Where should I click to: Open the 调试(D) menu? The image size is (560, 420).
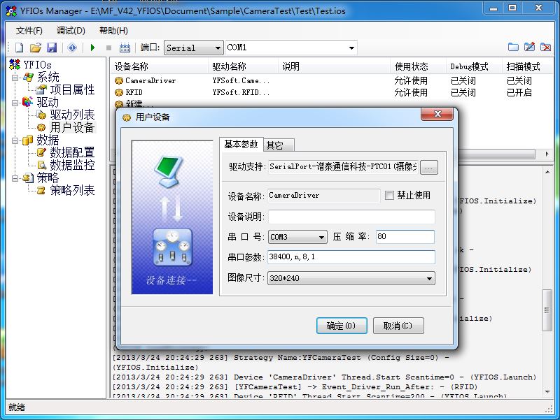tap(71, 31)
